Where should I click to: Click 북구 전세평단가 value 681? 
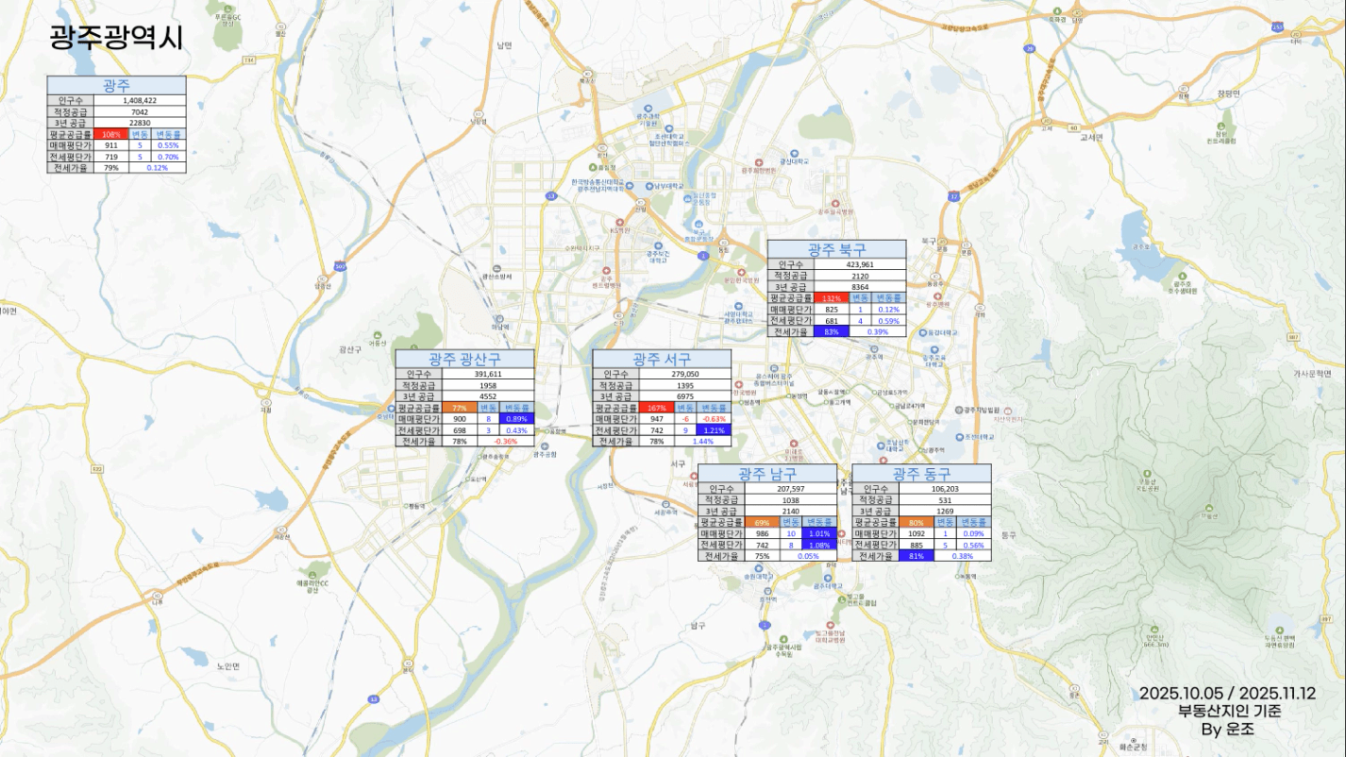(x=832, y=320)
